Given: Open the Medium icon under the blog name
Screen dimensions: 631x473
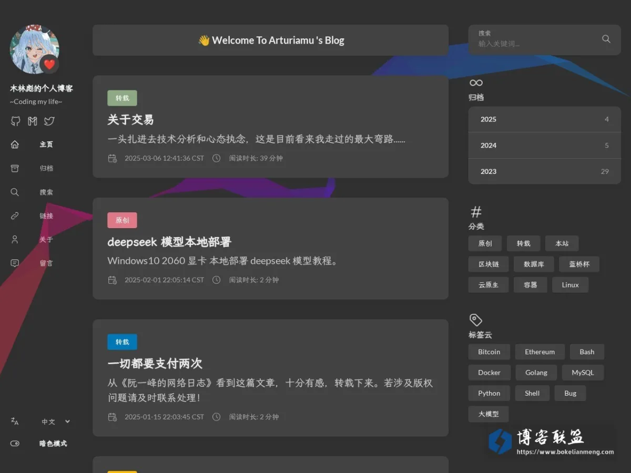Looking at the screenshot, I should [32, 121].
